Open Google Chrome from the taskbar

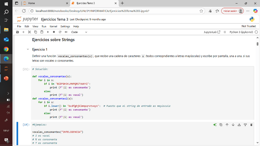click(x=6, y=49)
